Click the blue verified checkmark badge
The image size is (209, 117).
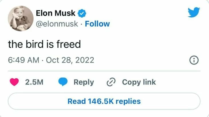pyautogui.click(x=82, y=13)
